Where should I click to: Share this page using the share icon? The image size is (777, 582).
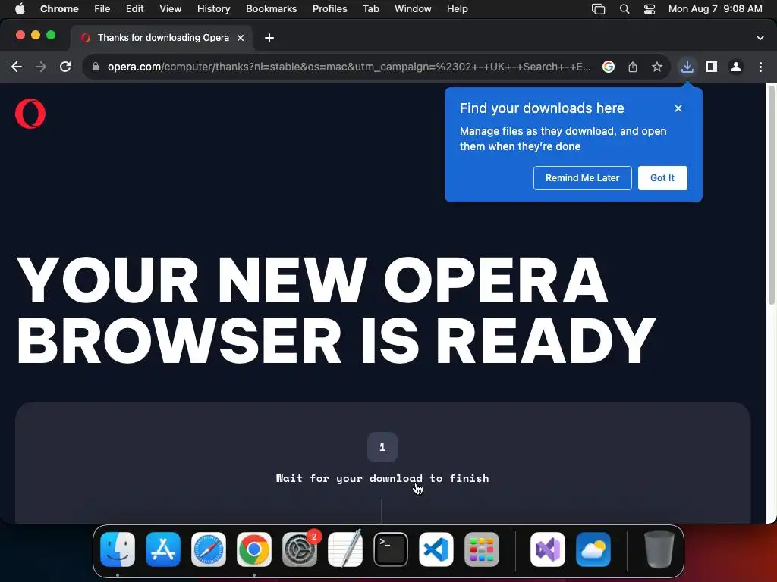[x=633, y=67]
